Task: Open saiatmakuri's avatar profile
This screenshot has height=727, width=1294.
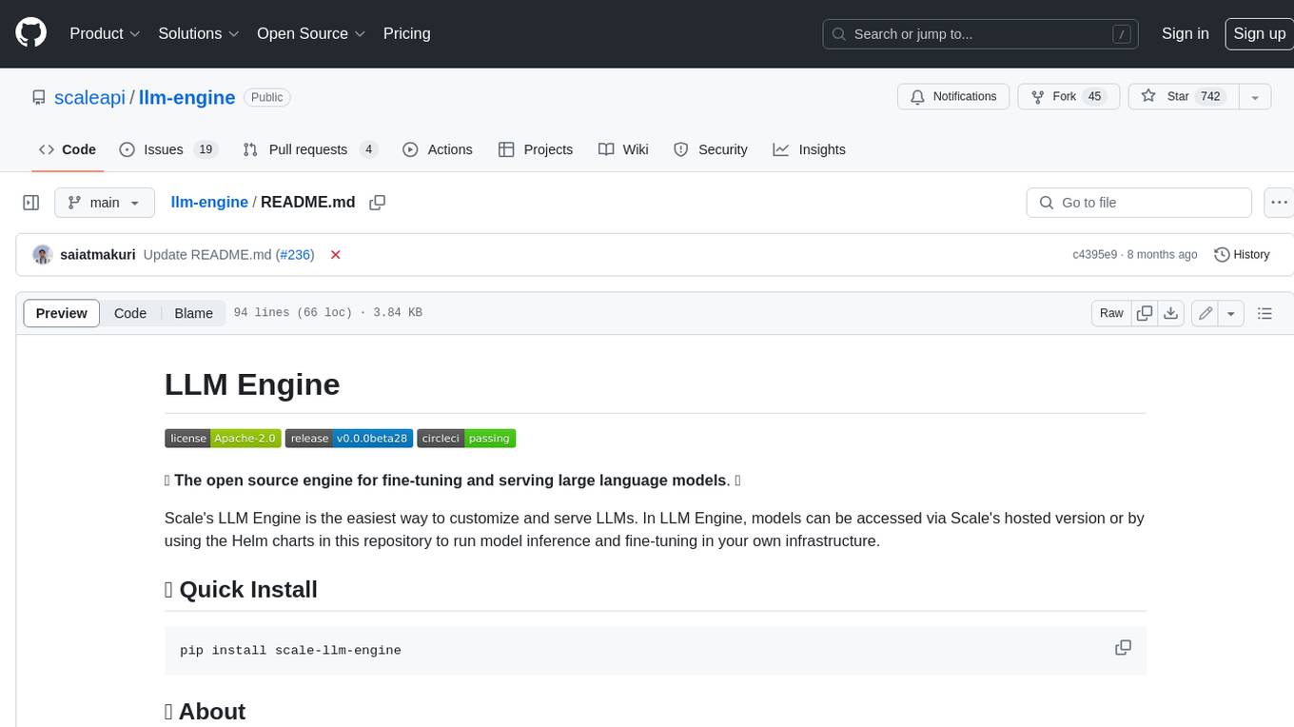Action: tap(42, 254)
